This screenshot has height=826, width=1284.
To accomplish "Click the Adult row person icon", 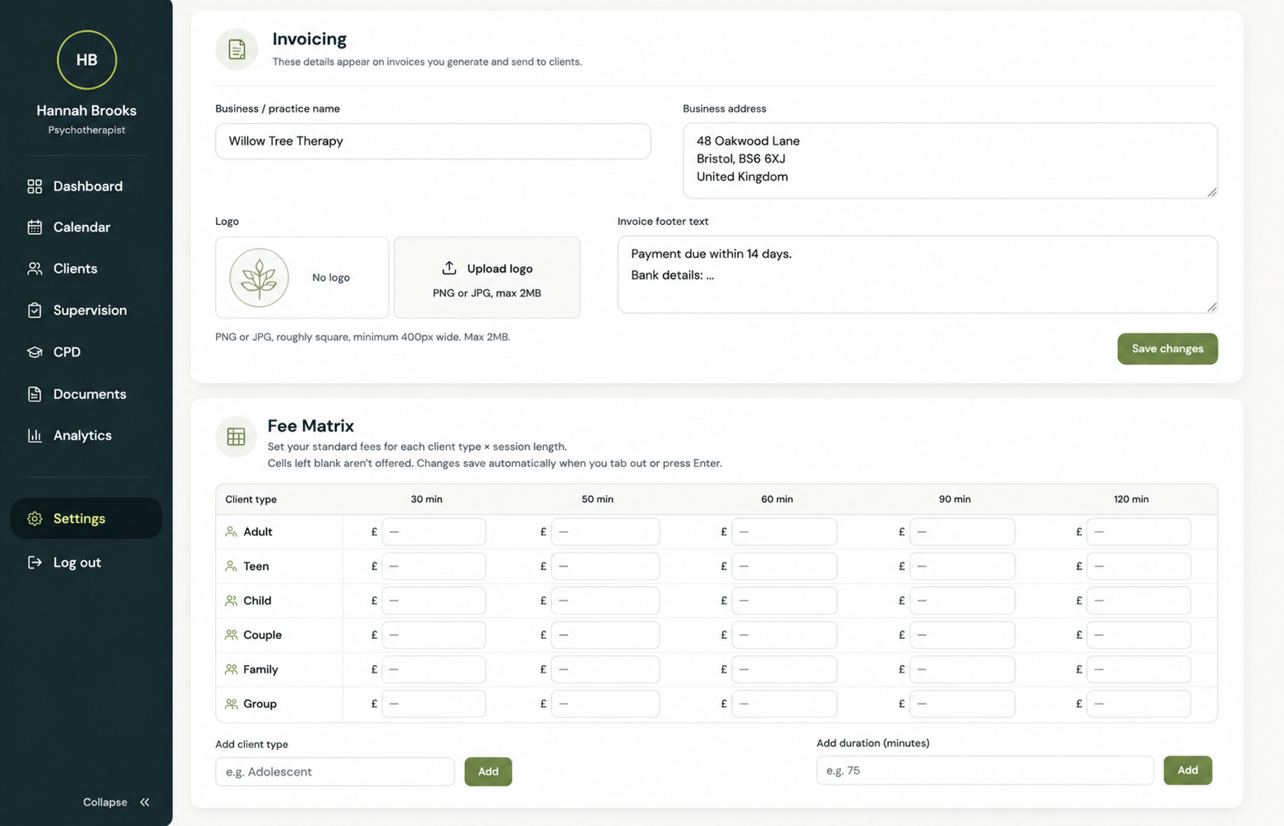I will (231, 532).
